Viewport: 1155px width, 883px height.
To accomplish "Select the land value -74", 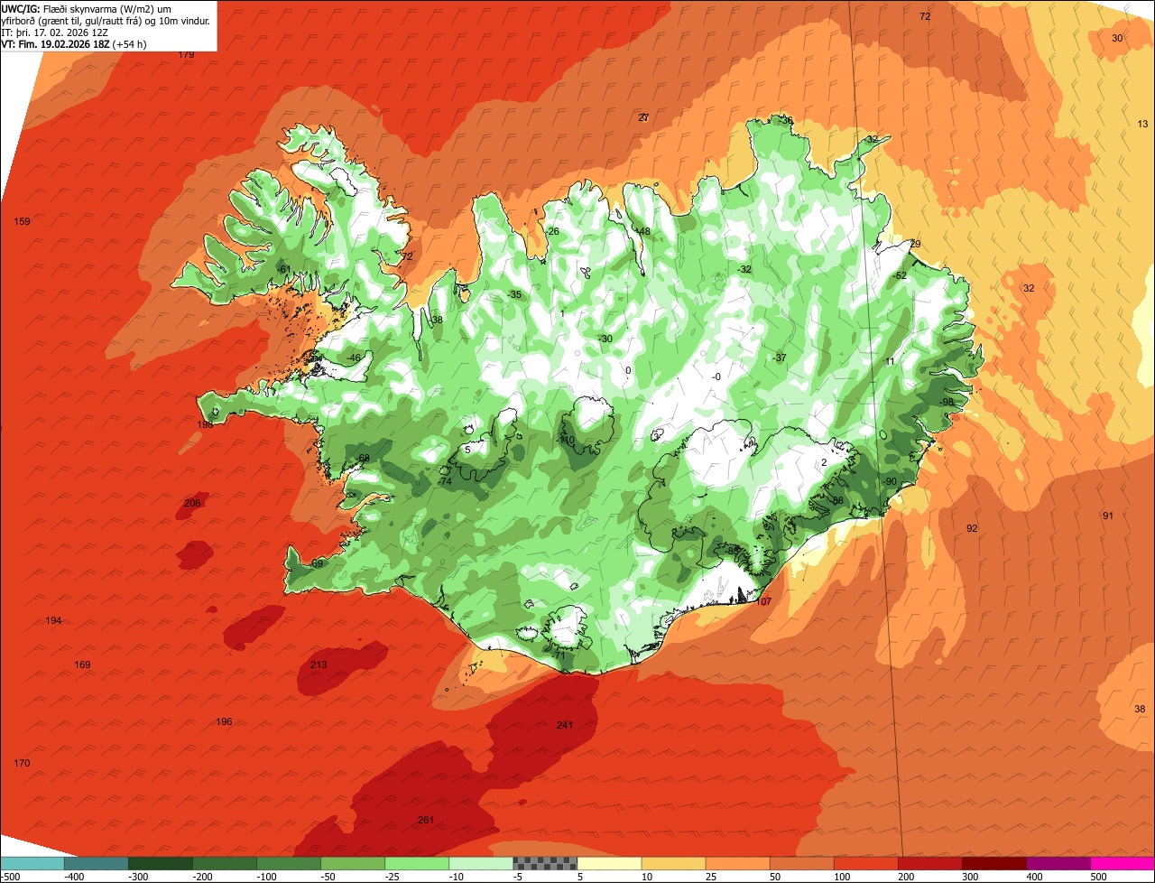I will 444,482.
